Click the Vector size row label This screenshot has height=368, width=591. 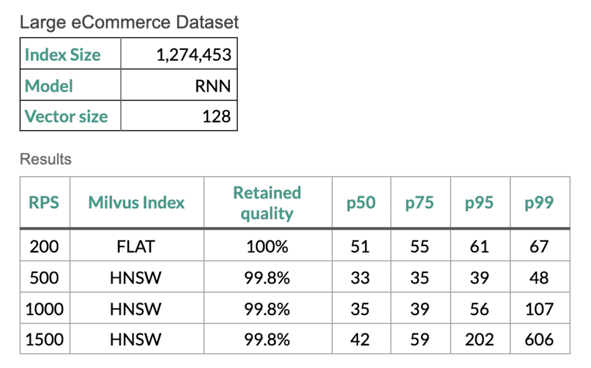[x=66, y=116]
